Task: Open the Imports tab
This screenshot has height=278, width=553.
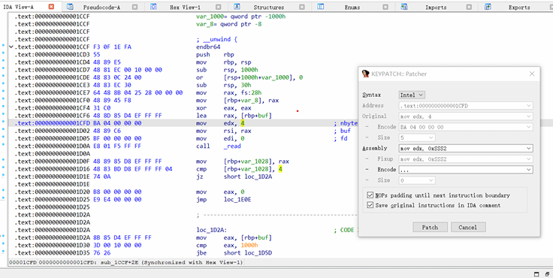Action: click(436, 7)
